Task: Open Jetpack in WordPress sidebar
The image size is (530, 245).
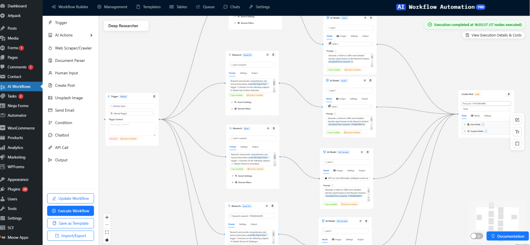Action: [x=14, y=16]
